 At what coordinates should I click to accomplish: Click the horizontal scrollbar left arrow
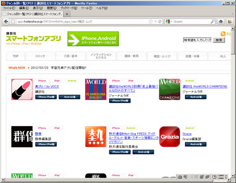coord(2,180)
